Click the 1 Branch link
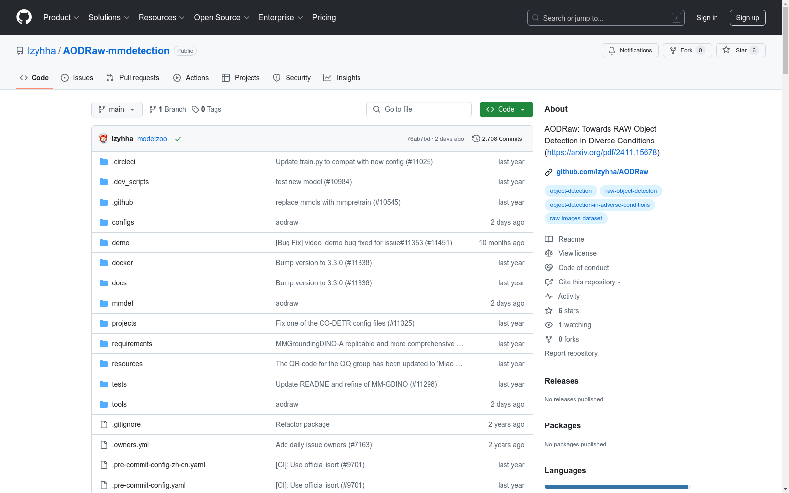 168,109
